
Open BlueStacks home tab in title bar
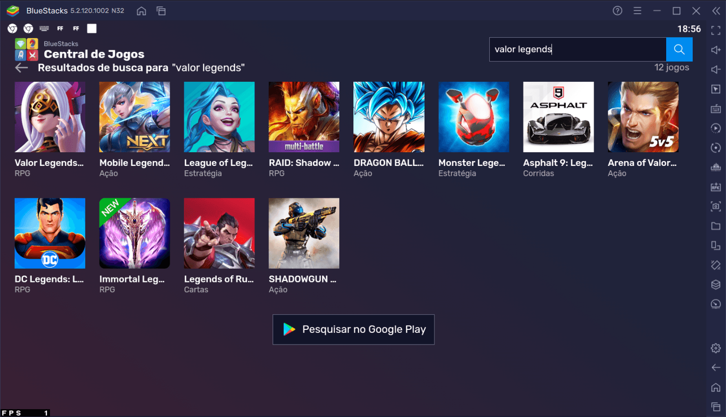(x=141, y=11)
